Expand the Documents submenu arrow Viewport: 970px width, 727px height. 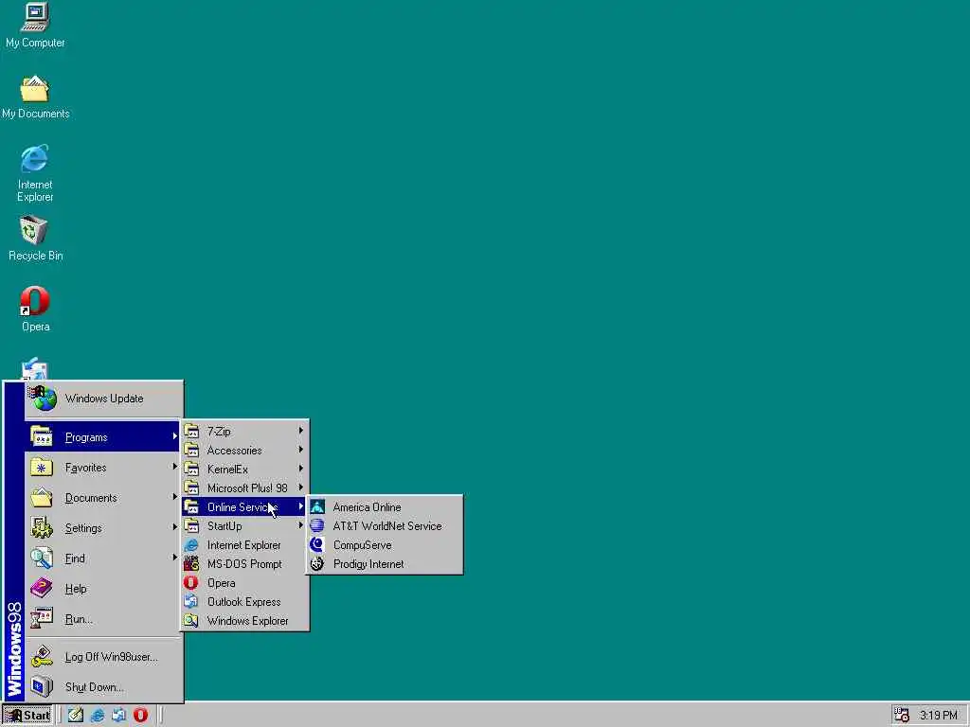coord(175,497)
